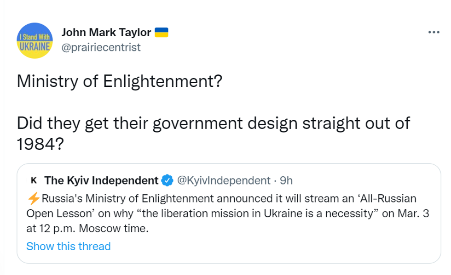Open the three-dot More options menu
This screenshot has width=451, height=275.
click(434, 33)
